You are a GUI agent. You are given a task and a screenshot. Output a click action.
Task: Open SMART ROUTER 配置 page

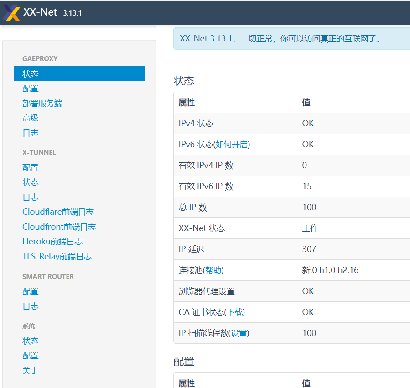click(31, 291)
